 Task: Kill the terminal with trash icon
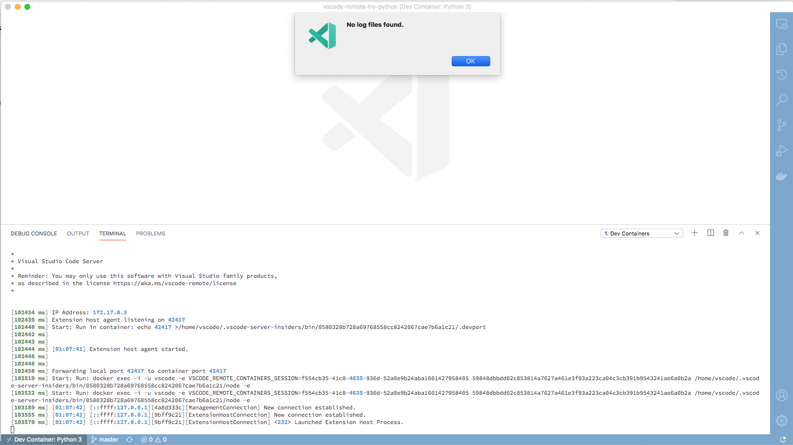[x=726, y=233]
